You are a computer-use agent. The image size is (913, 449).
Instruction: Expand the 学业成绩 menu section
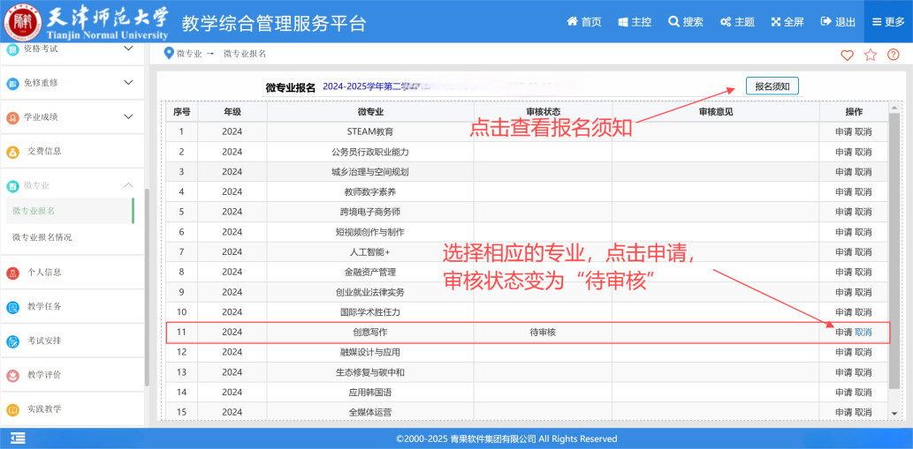pos(128,116)
